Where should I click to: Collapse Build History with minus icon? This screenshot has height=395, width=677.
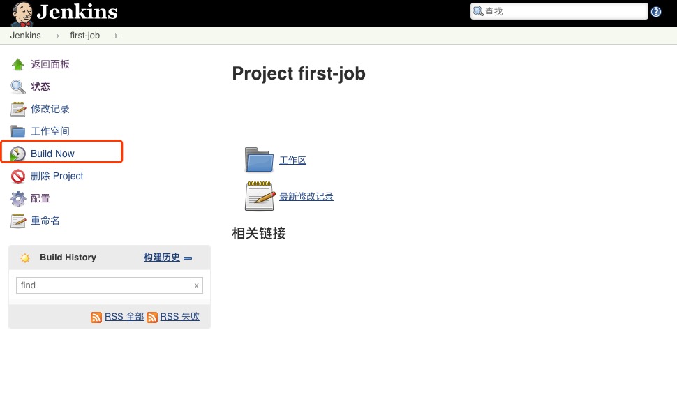click(x=188, y=258)
